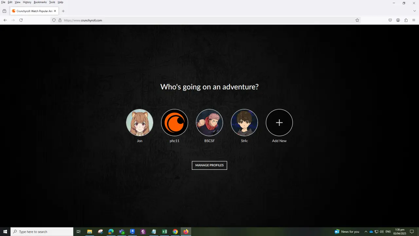Viewport: 419px width, 236px height.
Task: Open the Firefox hamburger application menu
Action: pos(414,20)
